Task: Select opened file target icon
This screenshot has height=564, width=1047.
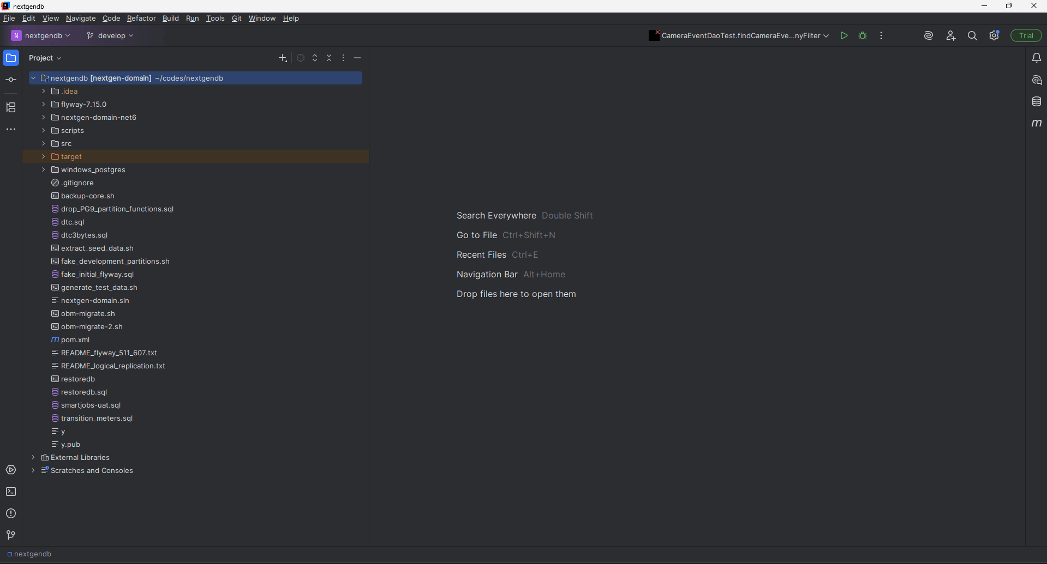Action: click(x=301, y=58)
